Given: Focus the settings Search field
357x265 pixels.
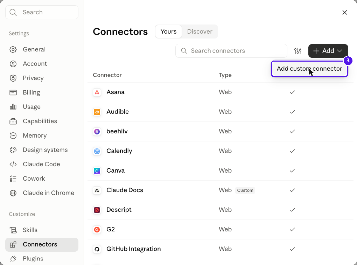Looking at the screenshot, I should tap(42, 12).
